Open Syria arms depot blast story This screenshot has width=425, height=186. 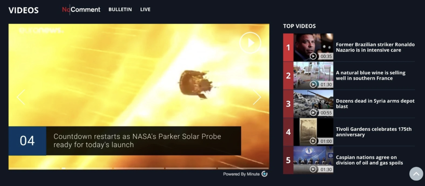375,103
